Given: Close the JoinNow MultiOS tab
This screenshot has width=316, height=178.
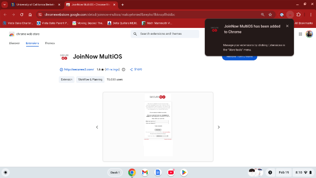Looking at the screenshot, I should pos(114,5).
